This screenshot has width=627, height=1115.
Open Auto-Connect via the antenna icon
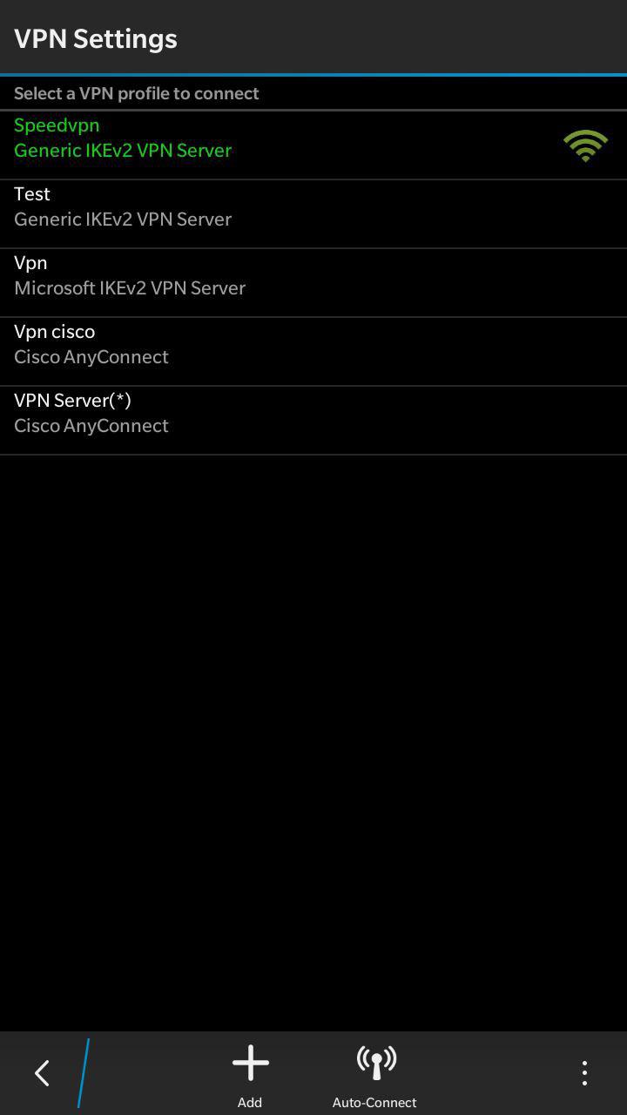pos(376,1063)
